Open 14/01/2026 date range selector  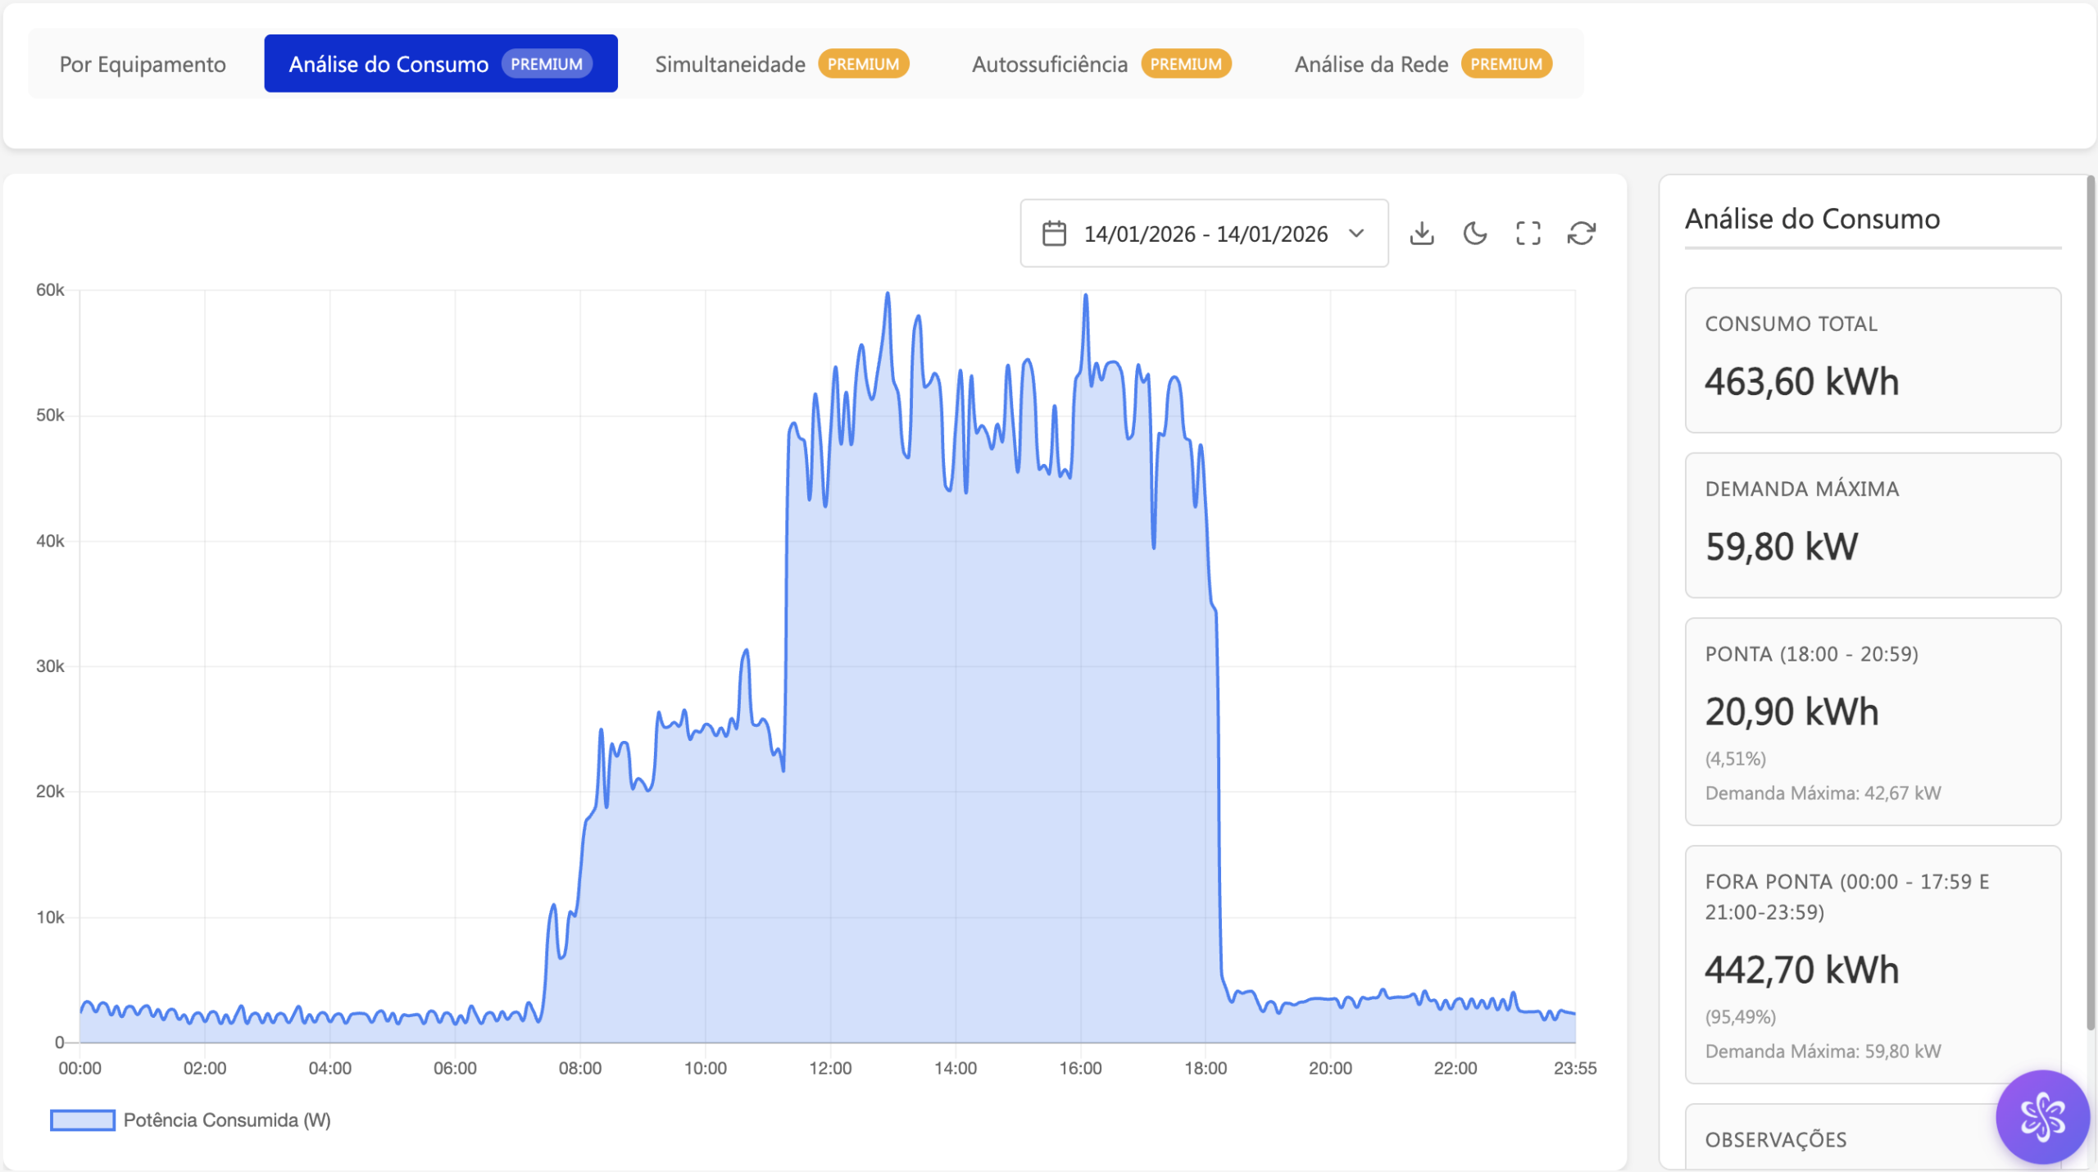point(1205,234)
